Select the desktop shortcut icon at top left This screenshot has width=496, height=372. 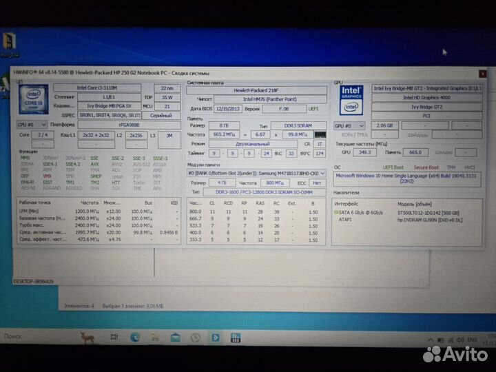(x=10, y=46)
